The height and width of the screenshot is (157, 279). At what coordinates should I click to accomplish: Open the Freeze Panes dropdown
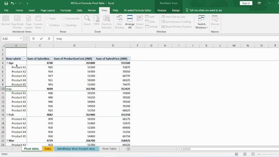click(x=139, y=22)
